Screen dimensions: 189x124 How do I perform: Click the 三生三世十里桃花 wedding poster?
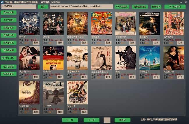click(x=101, y=58)
